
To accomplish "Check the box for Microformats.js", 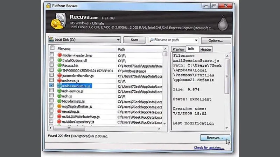I will pos(51,100).
